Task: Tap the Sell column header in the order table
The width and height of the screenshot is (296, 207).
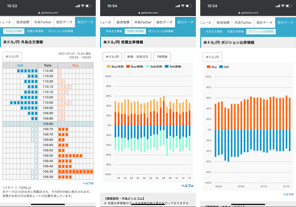Action: click(x=20, y=65)
